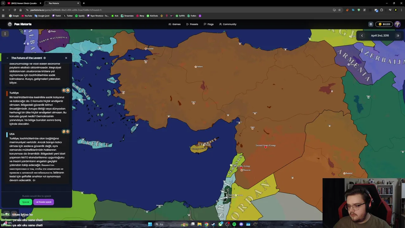Viewport: 405px width, 228px height.
Task: Click the April 2nd, 2016 date label
Action: coord(380,35)
